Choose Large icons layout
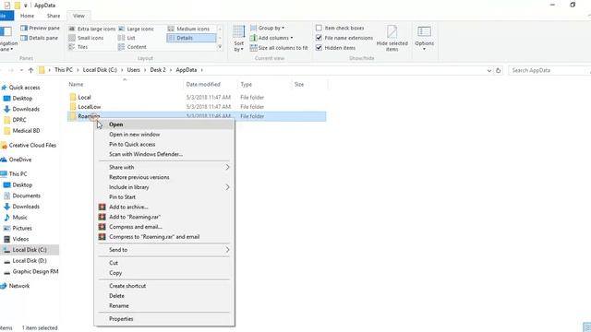The image size is (591, 332). (x=136, y=29)
